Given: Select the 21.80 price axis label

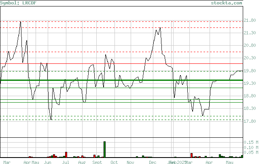Looking at the screenshot, I should (250, 20).
